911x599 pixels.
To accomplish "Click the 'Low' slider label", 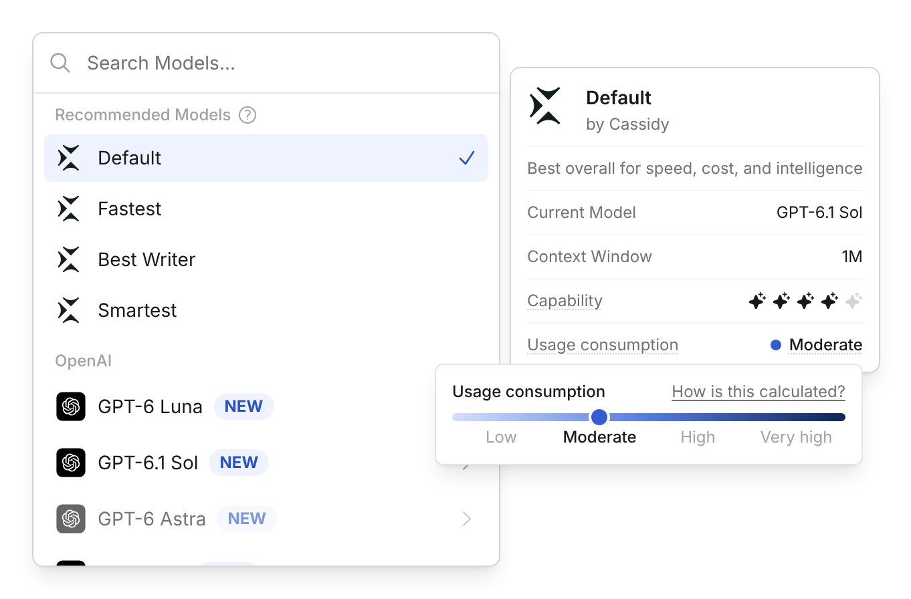I will click(501, 437).
